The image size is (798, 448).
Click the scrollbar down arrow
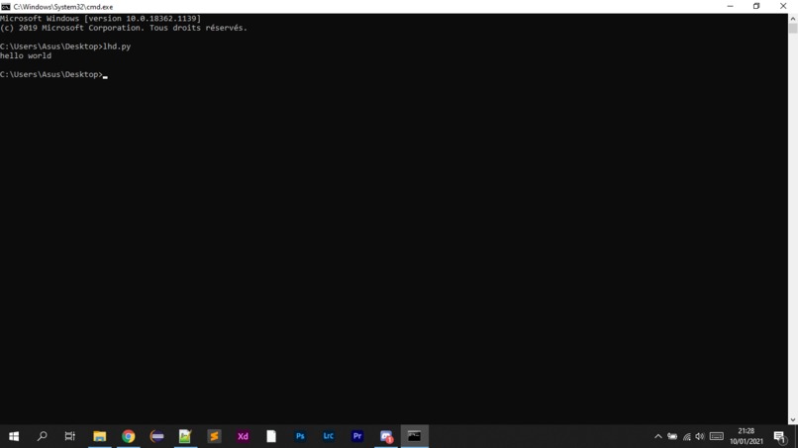[x=793, y=420]
